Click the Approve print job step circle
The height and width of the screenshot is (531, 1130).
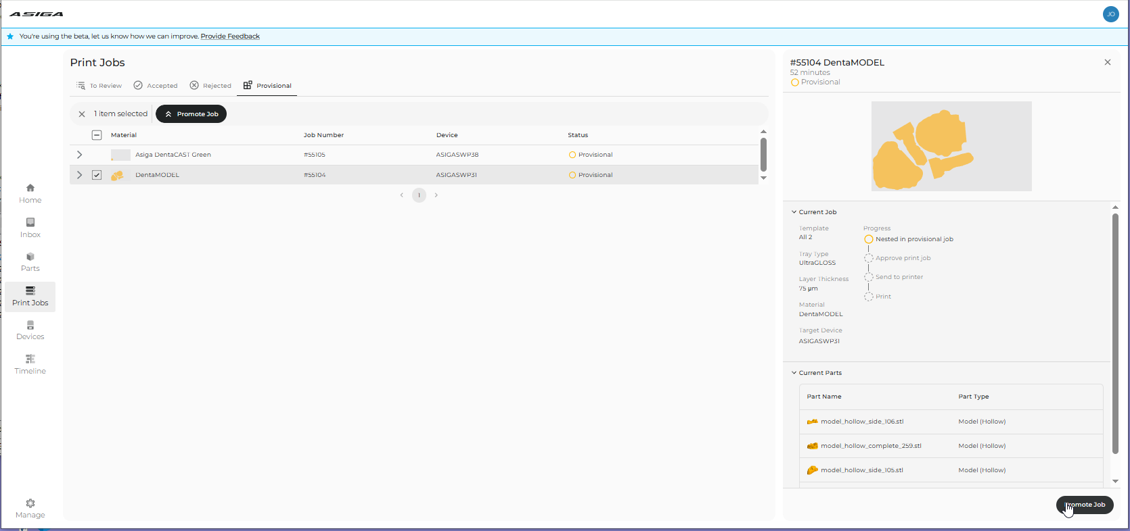tap(869, 258)
